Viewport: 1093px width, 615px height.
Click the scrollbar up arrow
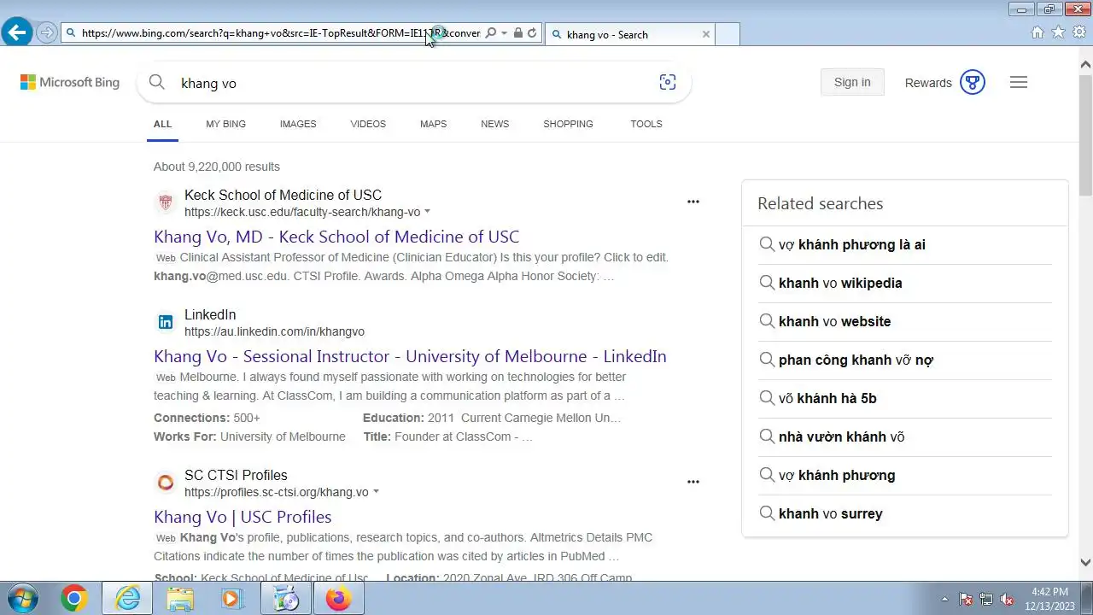coord(1085,64)
